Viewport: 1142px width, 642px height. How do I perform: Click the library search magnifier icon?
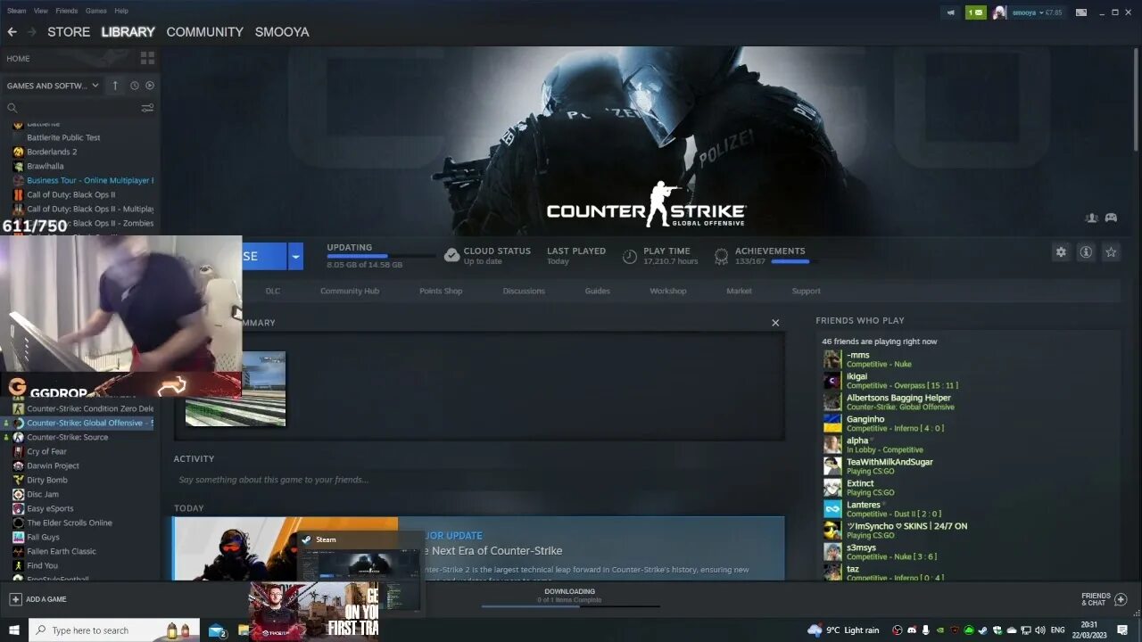click(12, 108)
